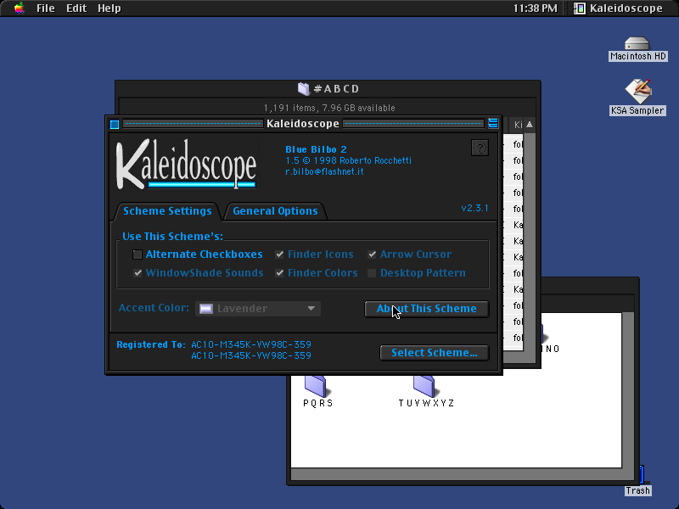
Task: Open the Apple menu
Action: coord(19,8)
